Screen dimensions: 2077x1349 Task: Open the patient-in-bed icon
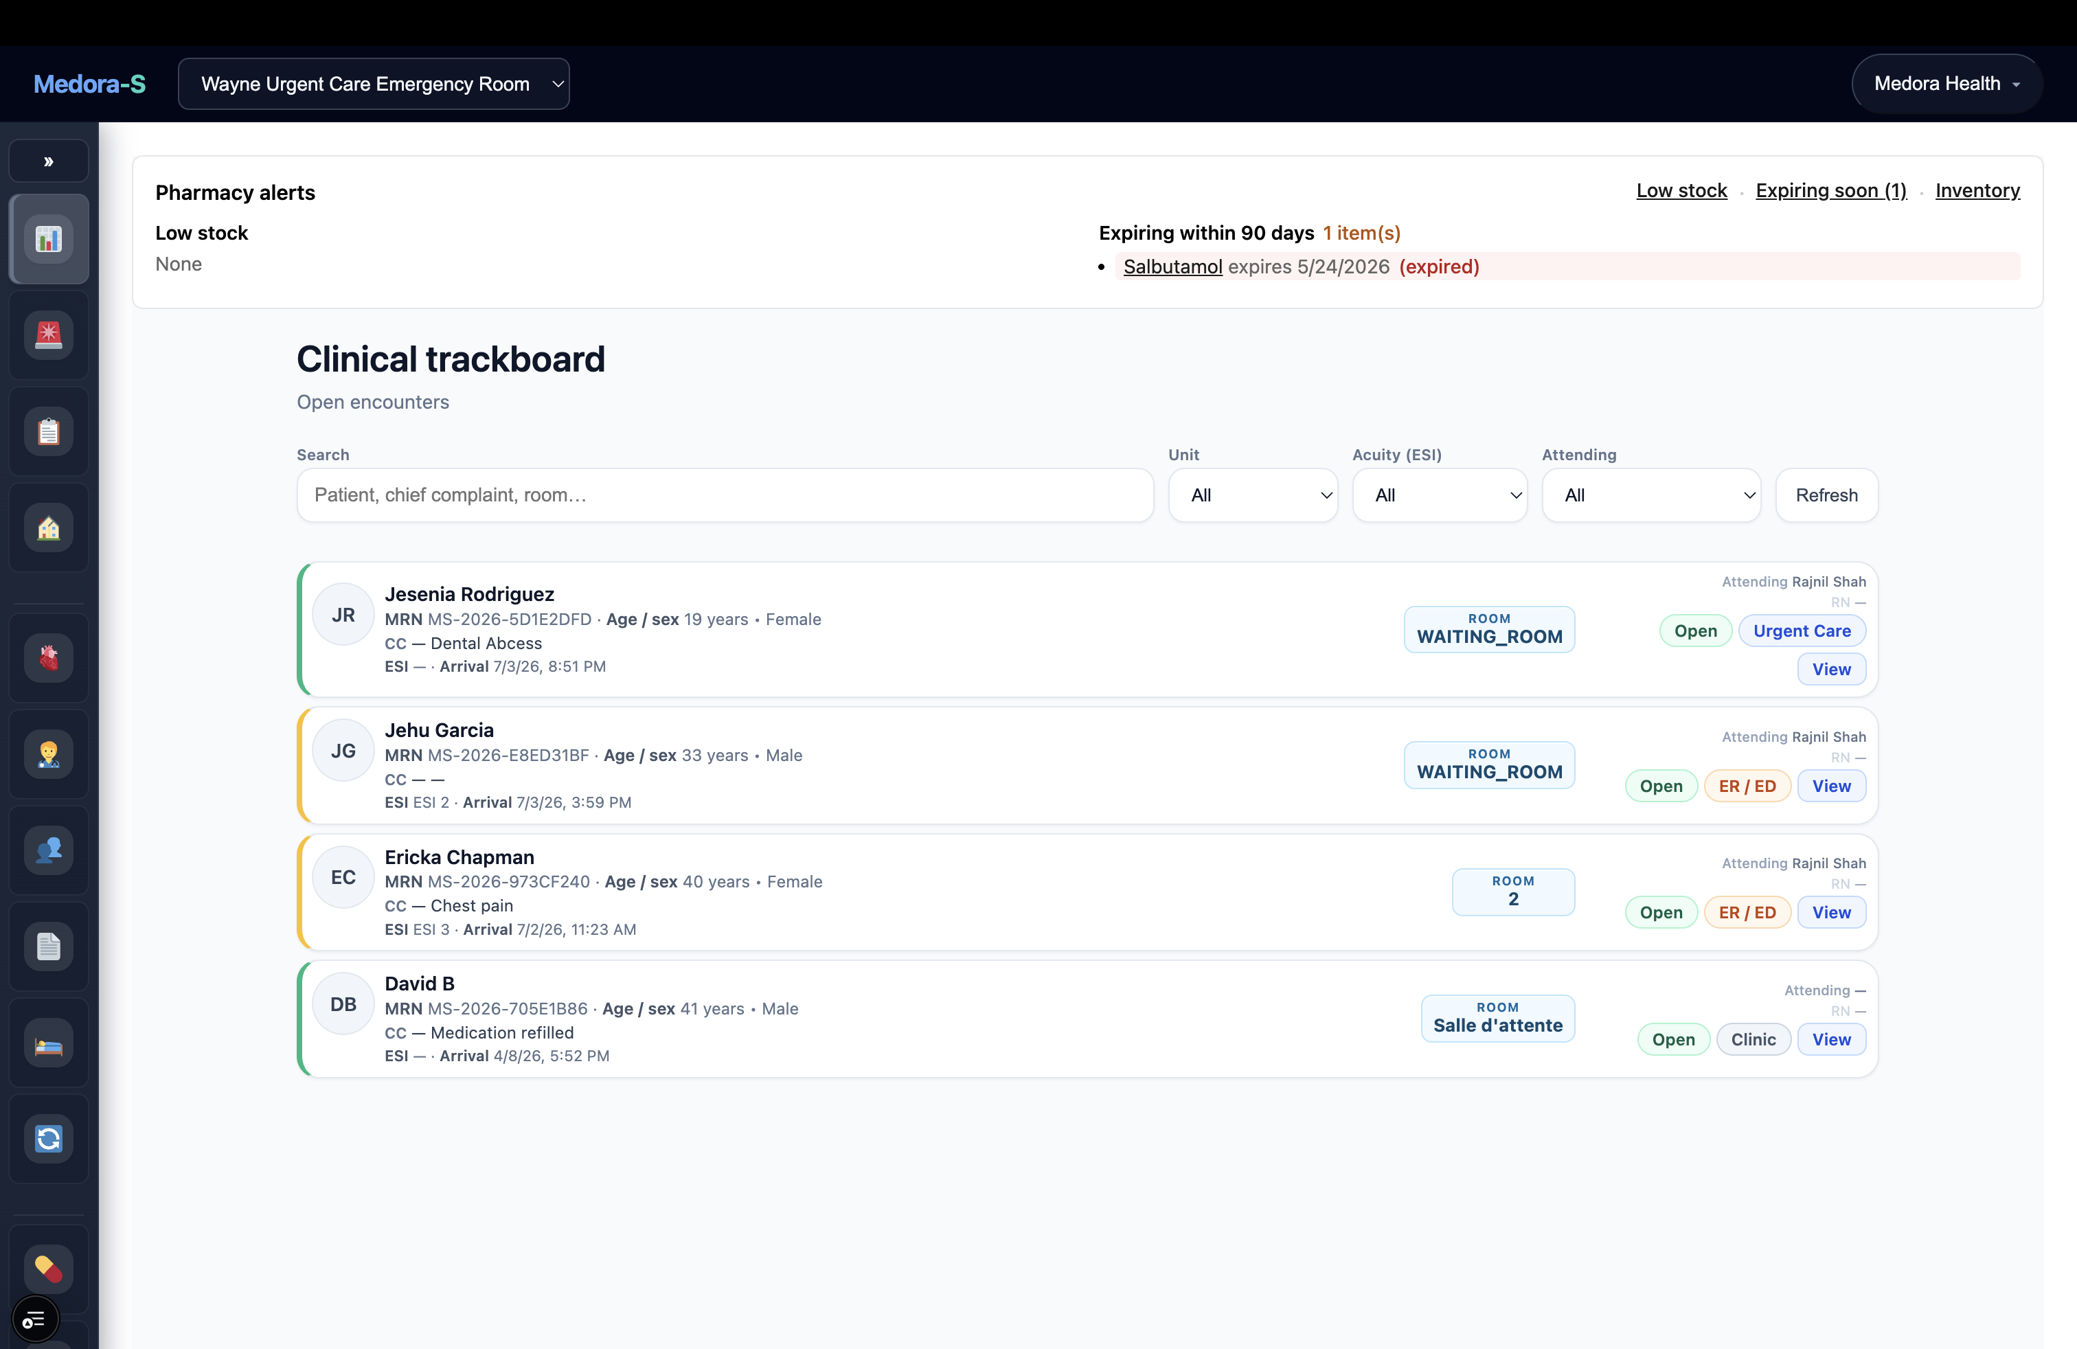[x=49, y=1043]
